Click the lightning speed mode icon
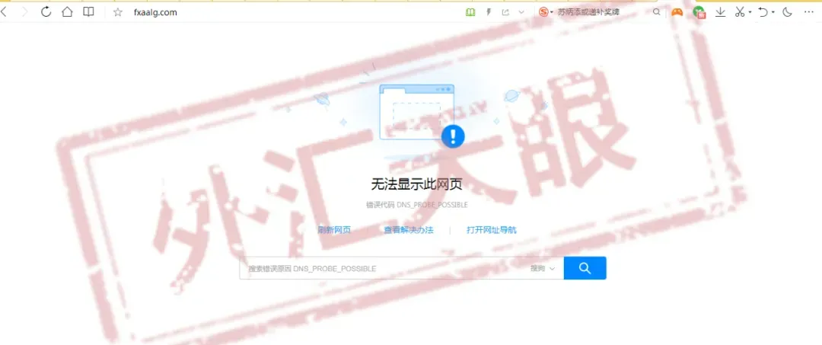The height and width of the screenshot is (345, 822). pyautogui.click(x=489, y=12)
